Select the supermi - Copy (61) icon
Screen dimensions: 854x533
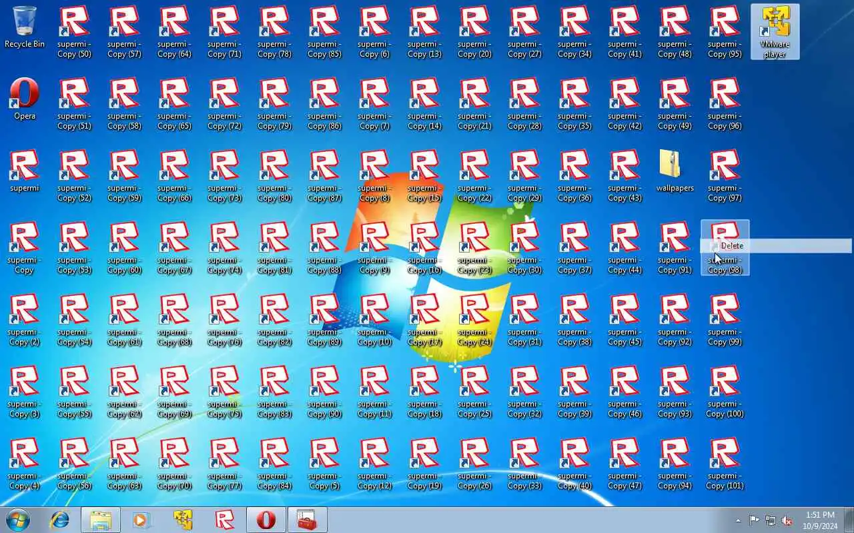(124, 319)
